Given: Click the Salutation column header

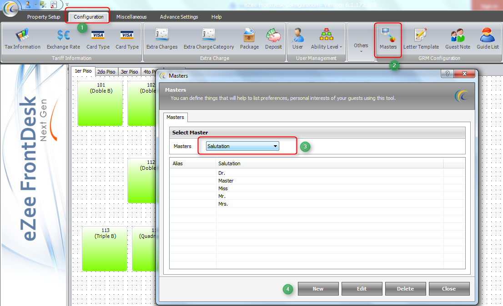Looking at the screenshot, I should tap(330, 163).
